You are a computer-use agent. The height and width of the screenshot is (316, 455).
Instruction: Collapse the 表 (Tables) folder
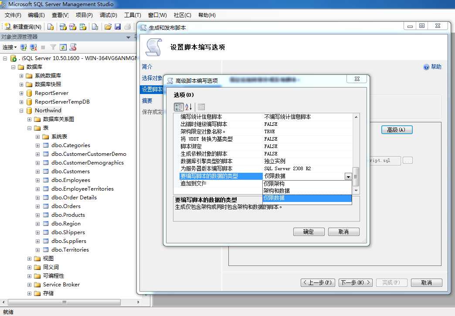click(x=29, y=128)
